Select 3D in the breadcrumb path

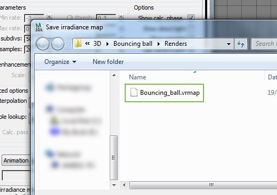[97, 44]
